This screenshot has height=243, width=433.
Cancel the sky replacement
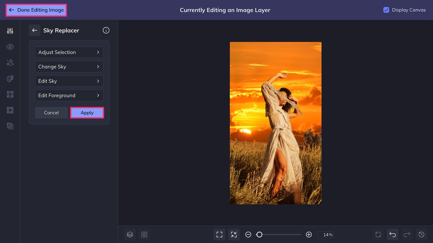point(51,113)
